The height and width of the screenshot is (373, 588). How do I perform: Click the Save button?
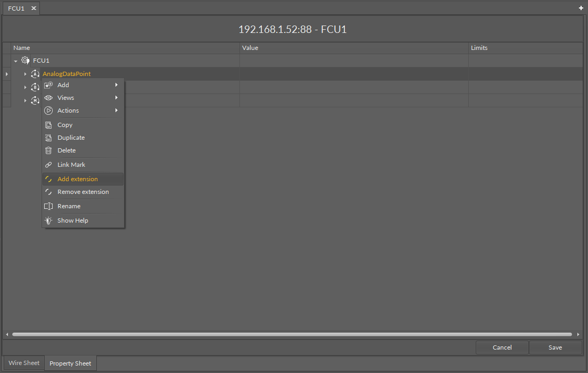(555, 347)
